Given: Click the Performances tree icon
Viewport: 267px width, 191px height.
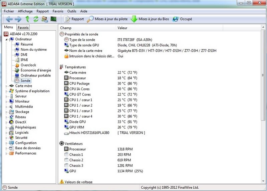Looking at the screenshot, I should point(11,153).
